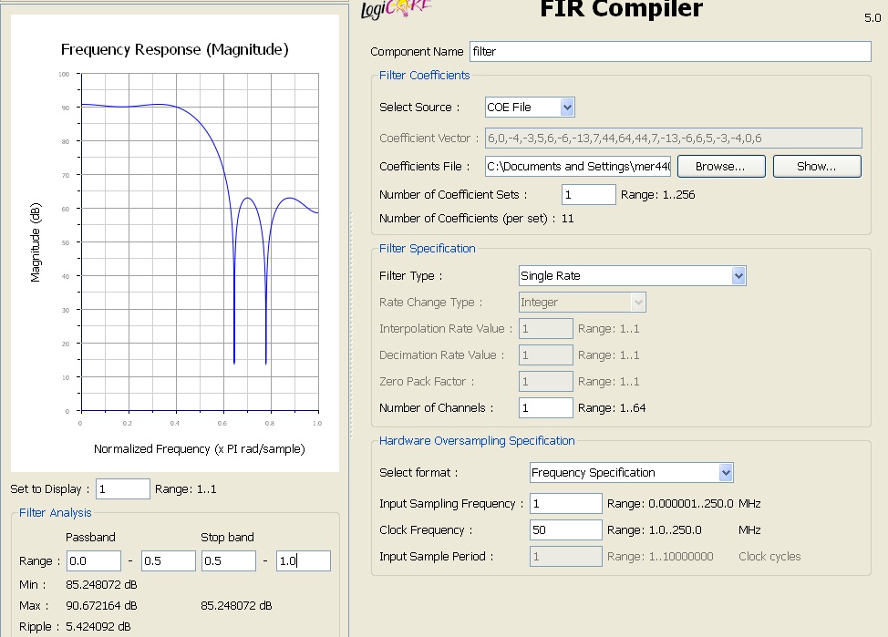888x637 pixels.
Task: Click the Number of Coefficient Sets field
Action: point(588,195)
